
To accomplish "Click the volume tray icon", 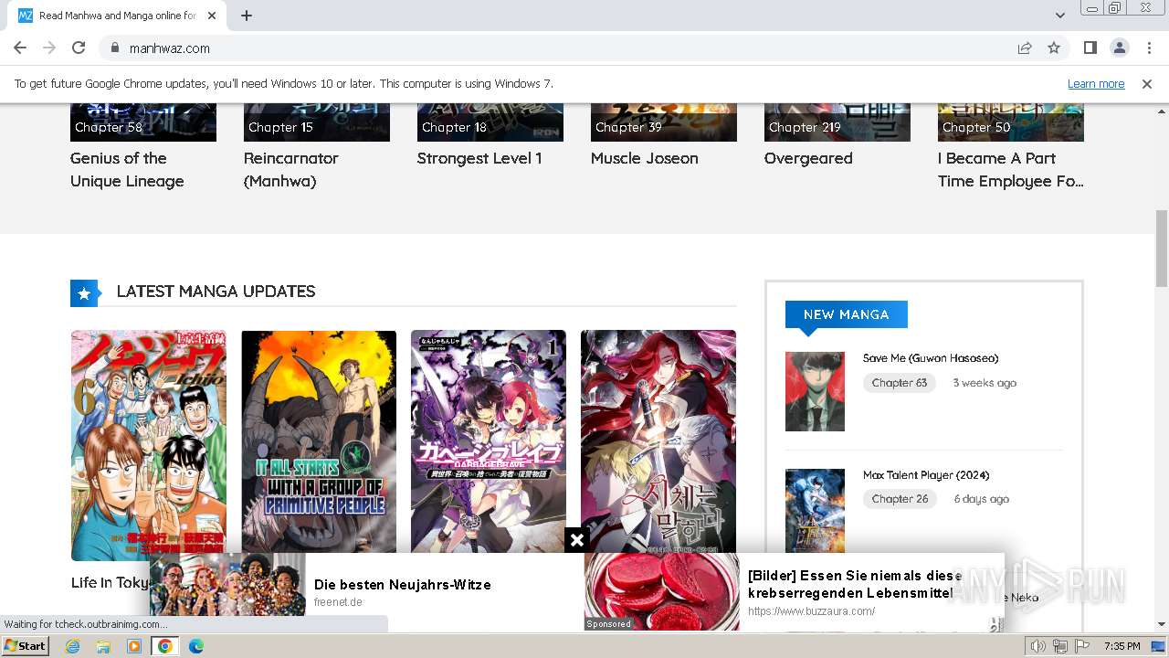I will pos(1038,646).
